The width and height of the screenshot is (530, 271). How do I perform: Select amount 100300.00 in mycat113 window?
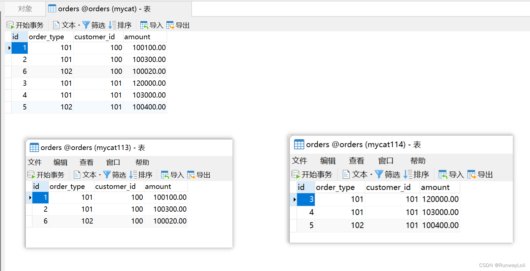[166, 209]
